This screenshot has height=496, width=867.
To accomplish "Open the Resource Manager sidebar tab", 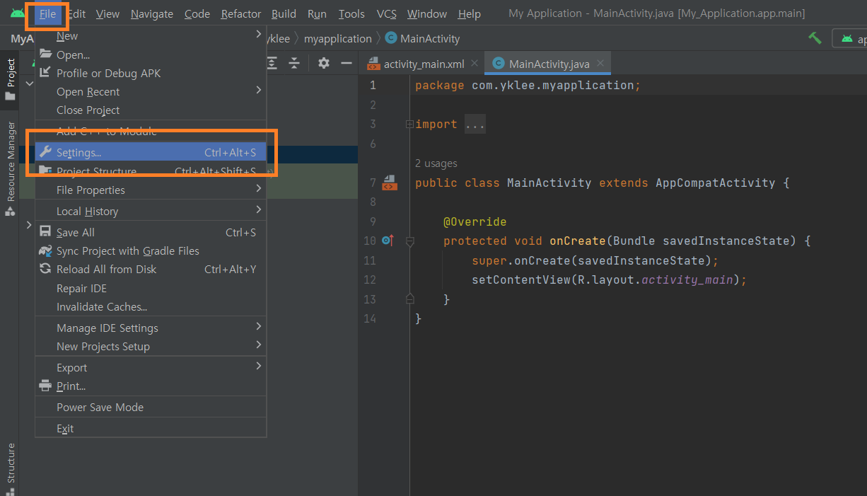I will tap(10, 169).
